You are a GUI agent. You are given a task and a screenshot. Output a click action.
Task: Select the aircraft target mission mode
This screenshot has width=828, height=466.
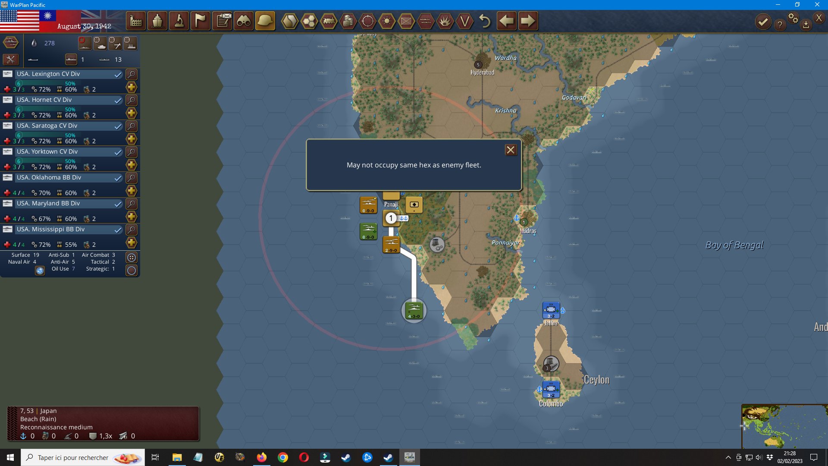pos(115,43)
